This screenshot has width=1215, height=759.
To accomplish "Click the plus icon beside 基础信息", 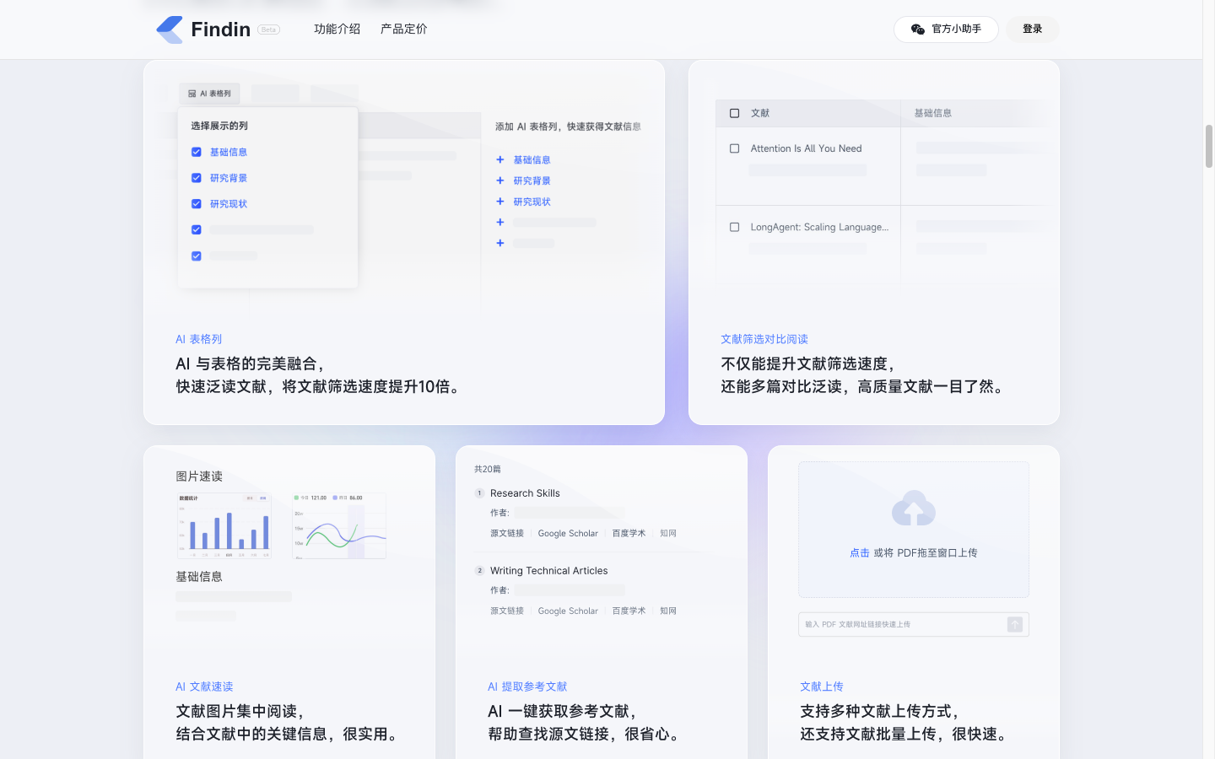I will click(x=499, y=159).
